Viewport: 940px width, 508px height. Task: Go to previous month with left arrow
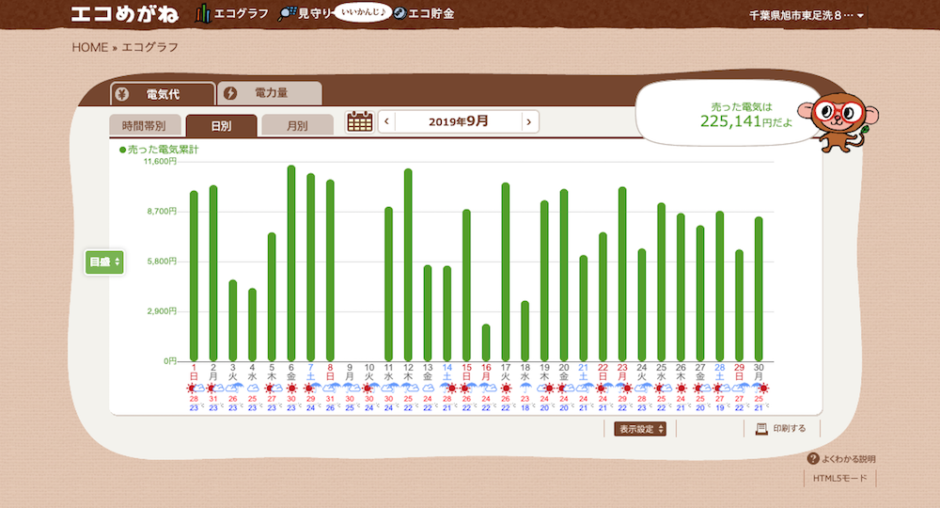[x=386, y=121]
